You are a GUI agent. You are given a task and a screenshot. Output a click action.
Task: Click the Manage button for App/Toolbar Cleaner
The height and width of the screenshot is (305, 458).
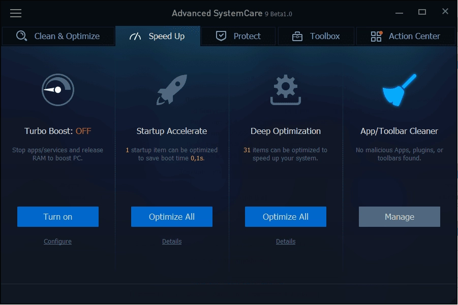click(x=400, y=217)
